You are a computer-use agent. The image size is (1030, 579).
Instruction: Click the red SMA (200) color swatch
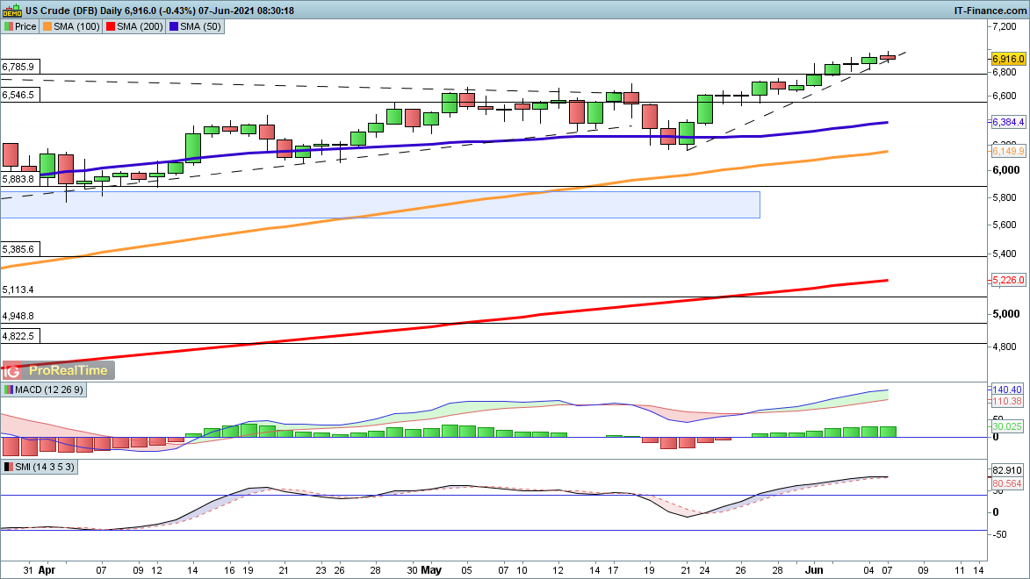(x=111, y=26)
